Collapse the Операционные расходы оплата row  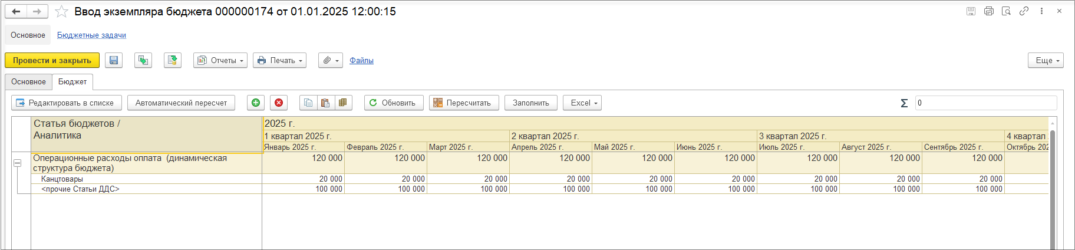click(x=18, y=163)
